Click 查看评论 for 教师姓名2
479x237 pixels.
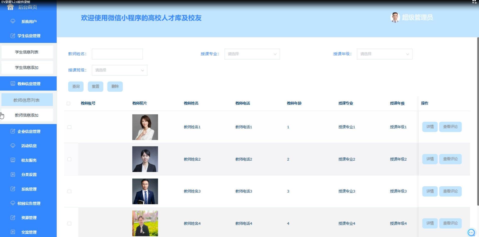(x=450, y=159)
